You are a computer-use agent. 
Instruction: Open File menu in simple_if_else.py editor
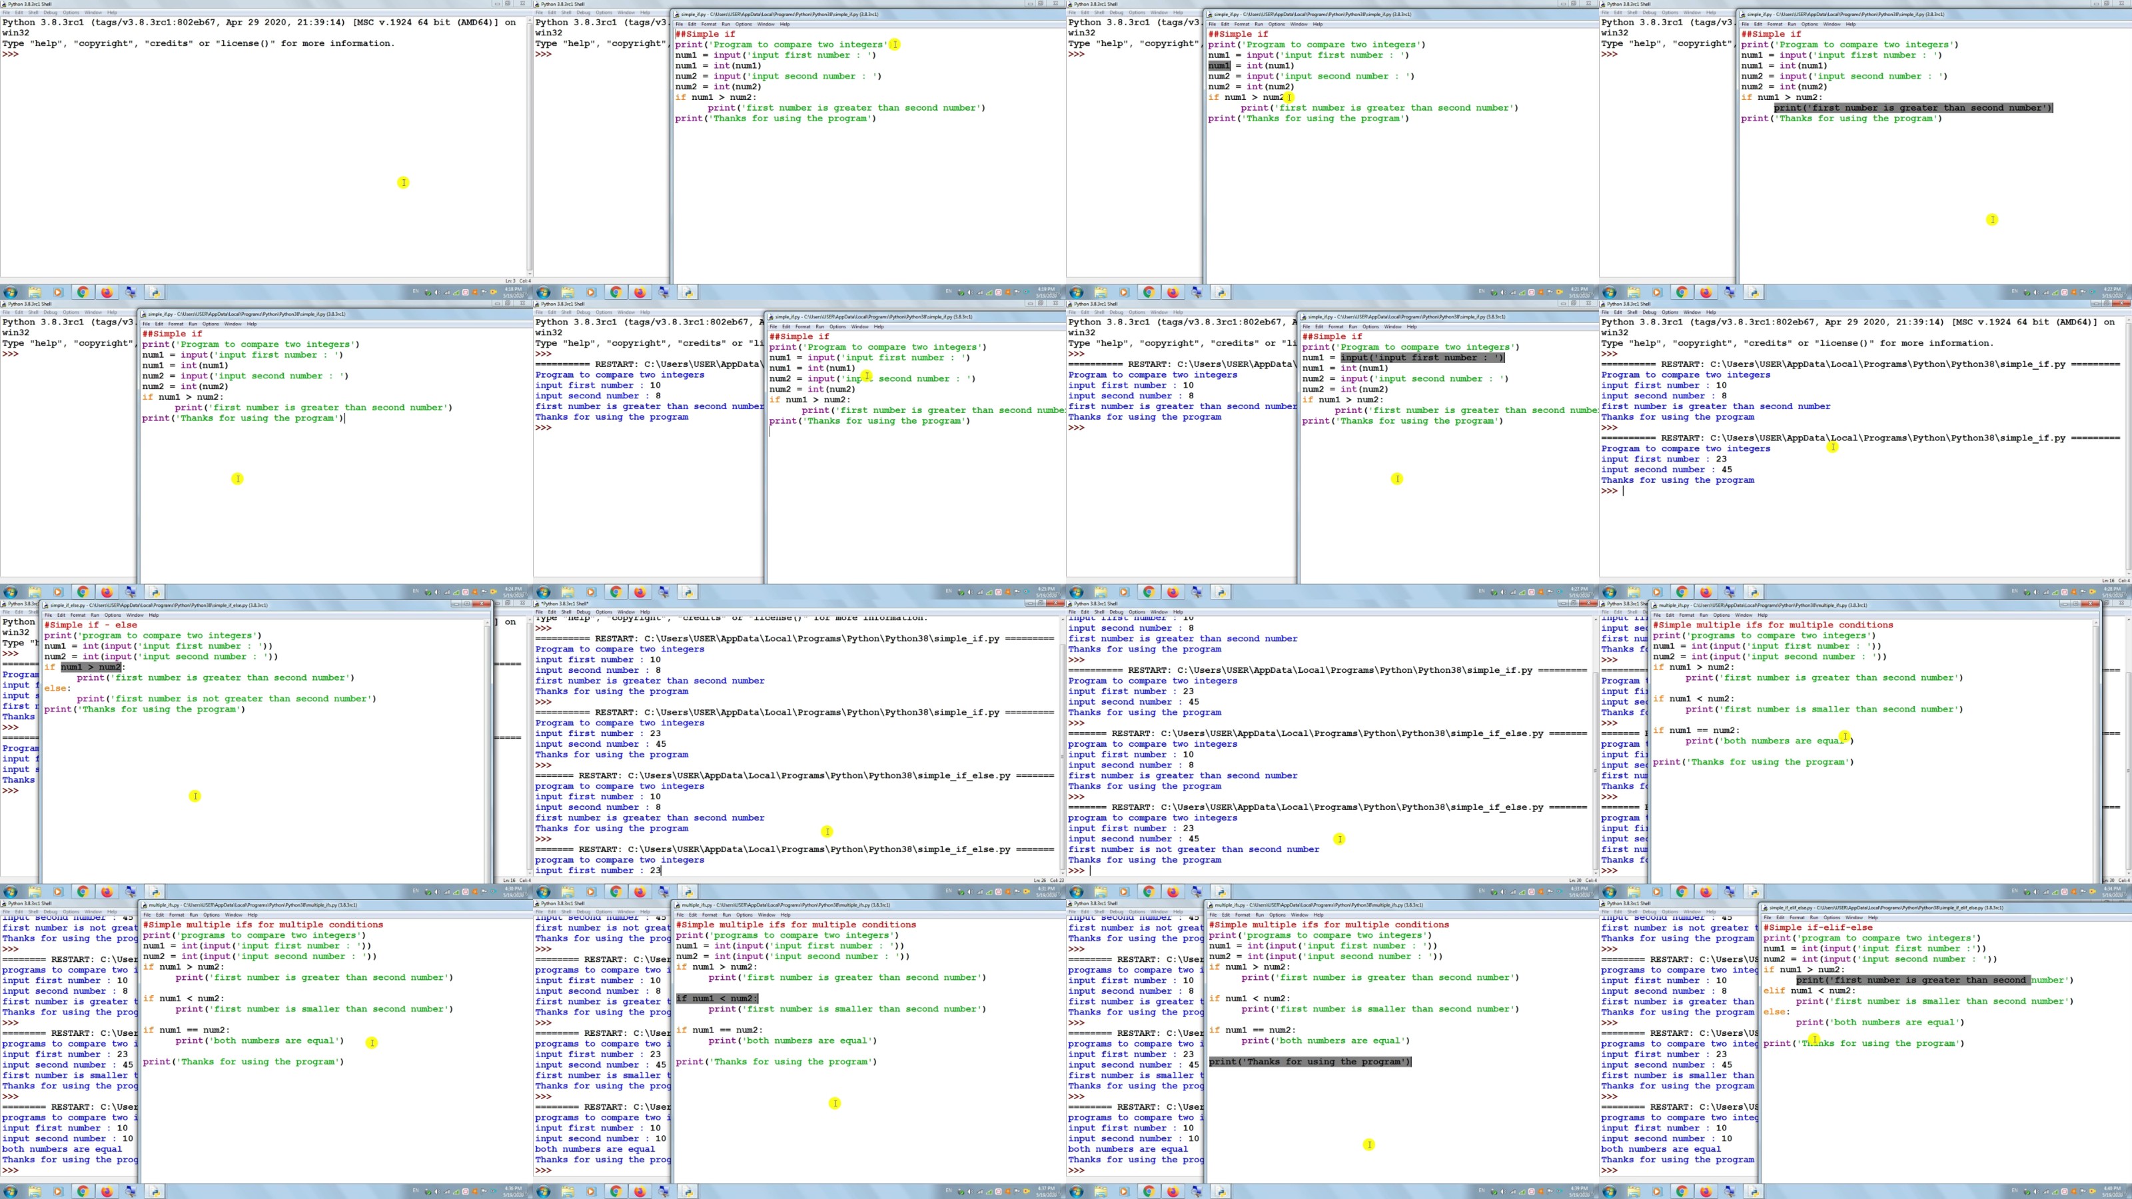click(48, 615)
